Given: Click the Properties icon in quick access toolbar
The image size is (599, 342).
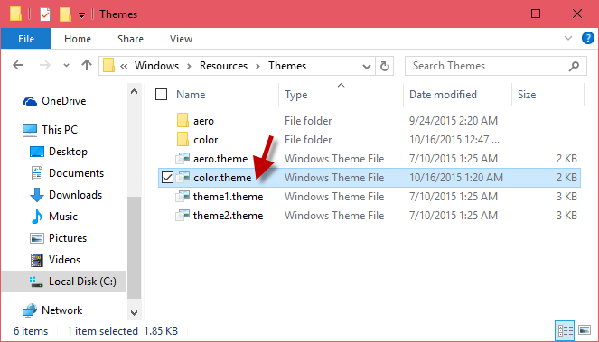Looking at the screenshot, I should pos(45,14).
